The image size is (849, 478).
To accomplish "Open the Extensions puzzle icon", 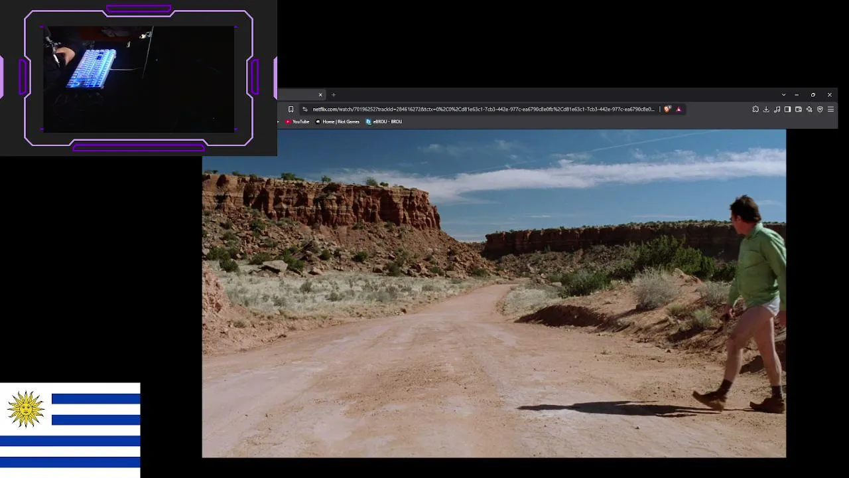I will pyautogui.click(x=755, y=109).
